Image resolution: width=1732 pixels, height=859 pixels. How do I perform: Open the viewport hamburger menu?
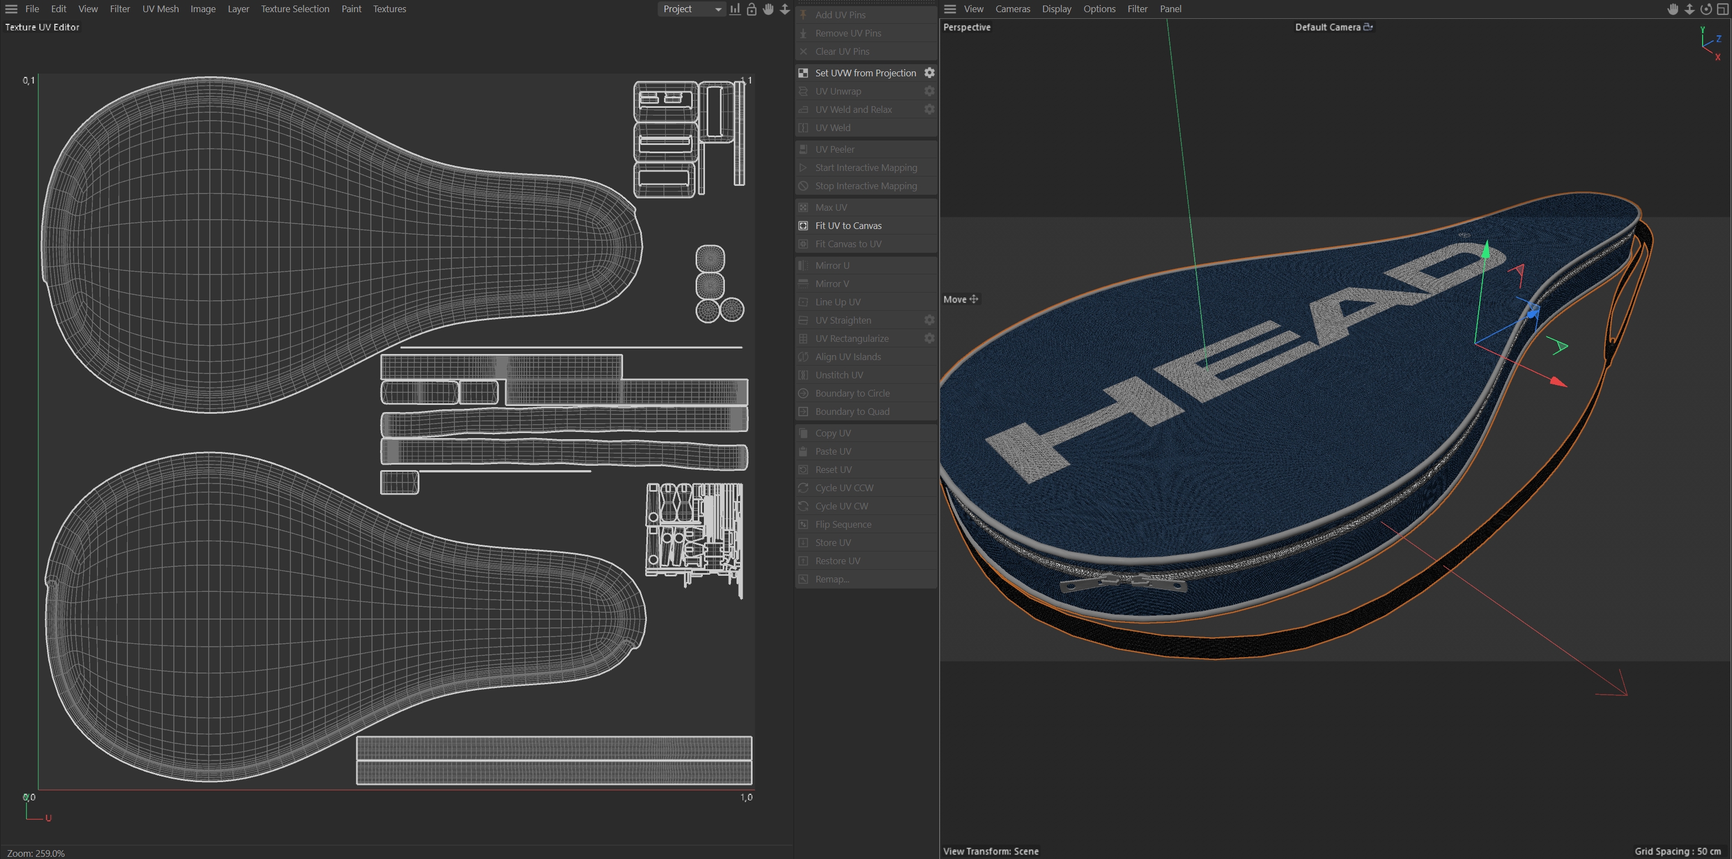point(950,9)
